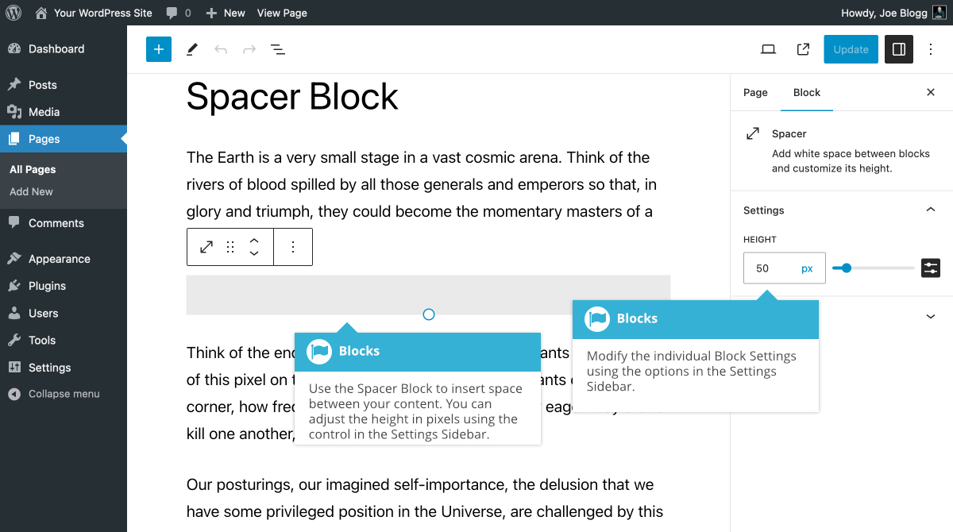Open the Plugins menu item

click(47, 286)
